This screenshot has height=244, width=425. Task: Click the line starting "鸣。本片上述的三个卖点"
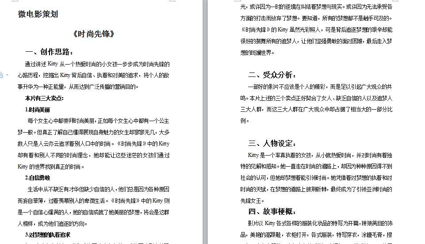coord(316,98)
